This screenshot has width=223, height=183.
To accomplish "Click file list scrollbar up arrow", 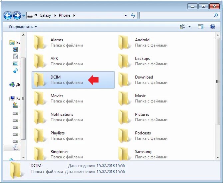I will coord(217,35).
